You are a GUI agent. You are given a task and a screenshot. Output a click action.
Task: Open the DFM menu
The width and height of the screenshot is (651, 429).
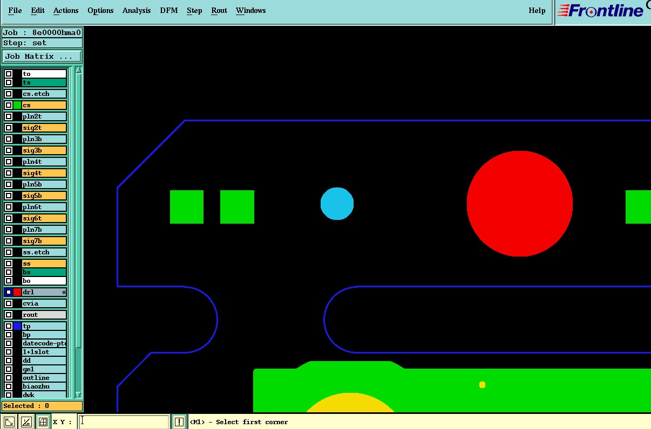coord(169,10)
